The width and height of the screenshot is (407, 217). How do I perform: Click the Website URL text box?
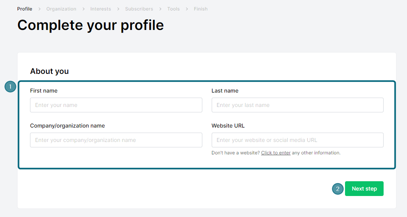(297, 140)
